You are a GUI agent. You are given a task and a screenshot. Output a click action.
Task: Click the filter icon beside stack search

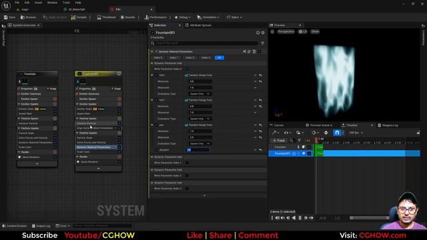tap(262, 43)
